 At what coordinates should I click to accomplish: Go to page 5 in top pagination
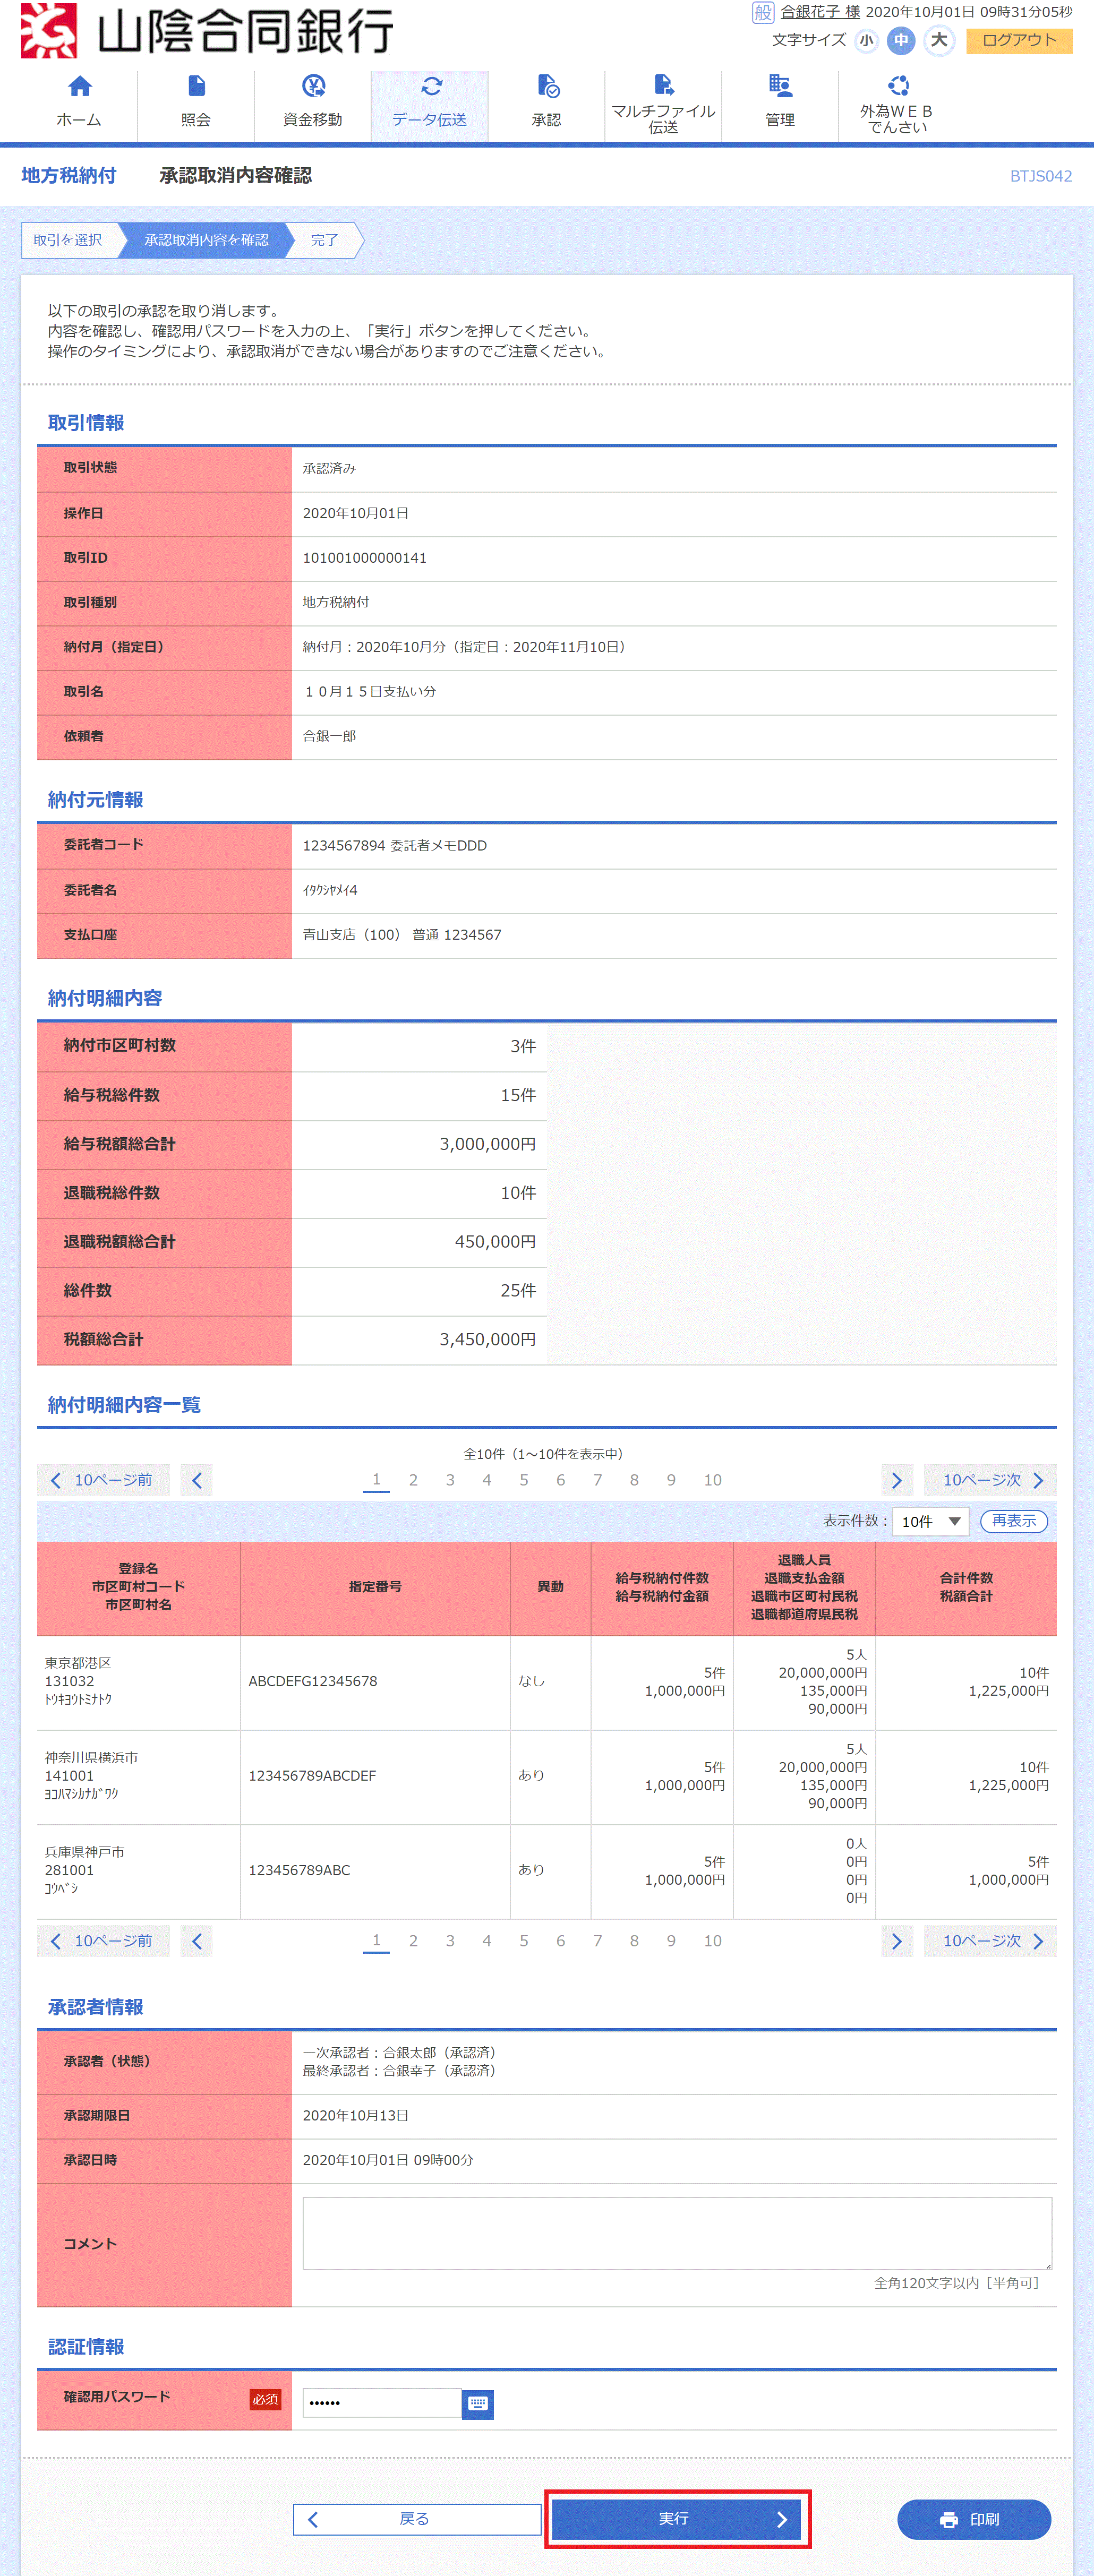523,1480
